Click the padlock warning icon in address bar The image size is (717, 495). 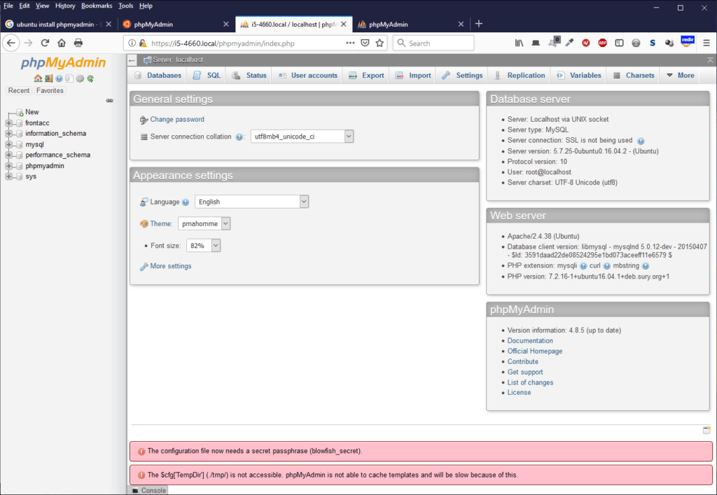[x=143, y=43]
